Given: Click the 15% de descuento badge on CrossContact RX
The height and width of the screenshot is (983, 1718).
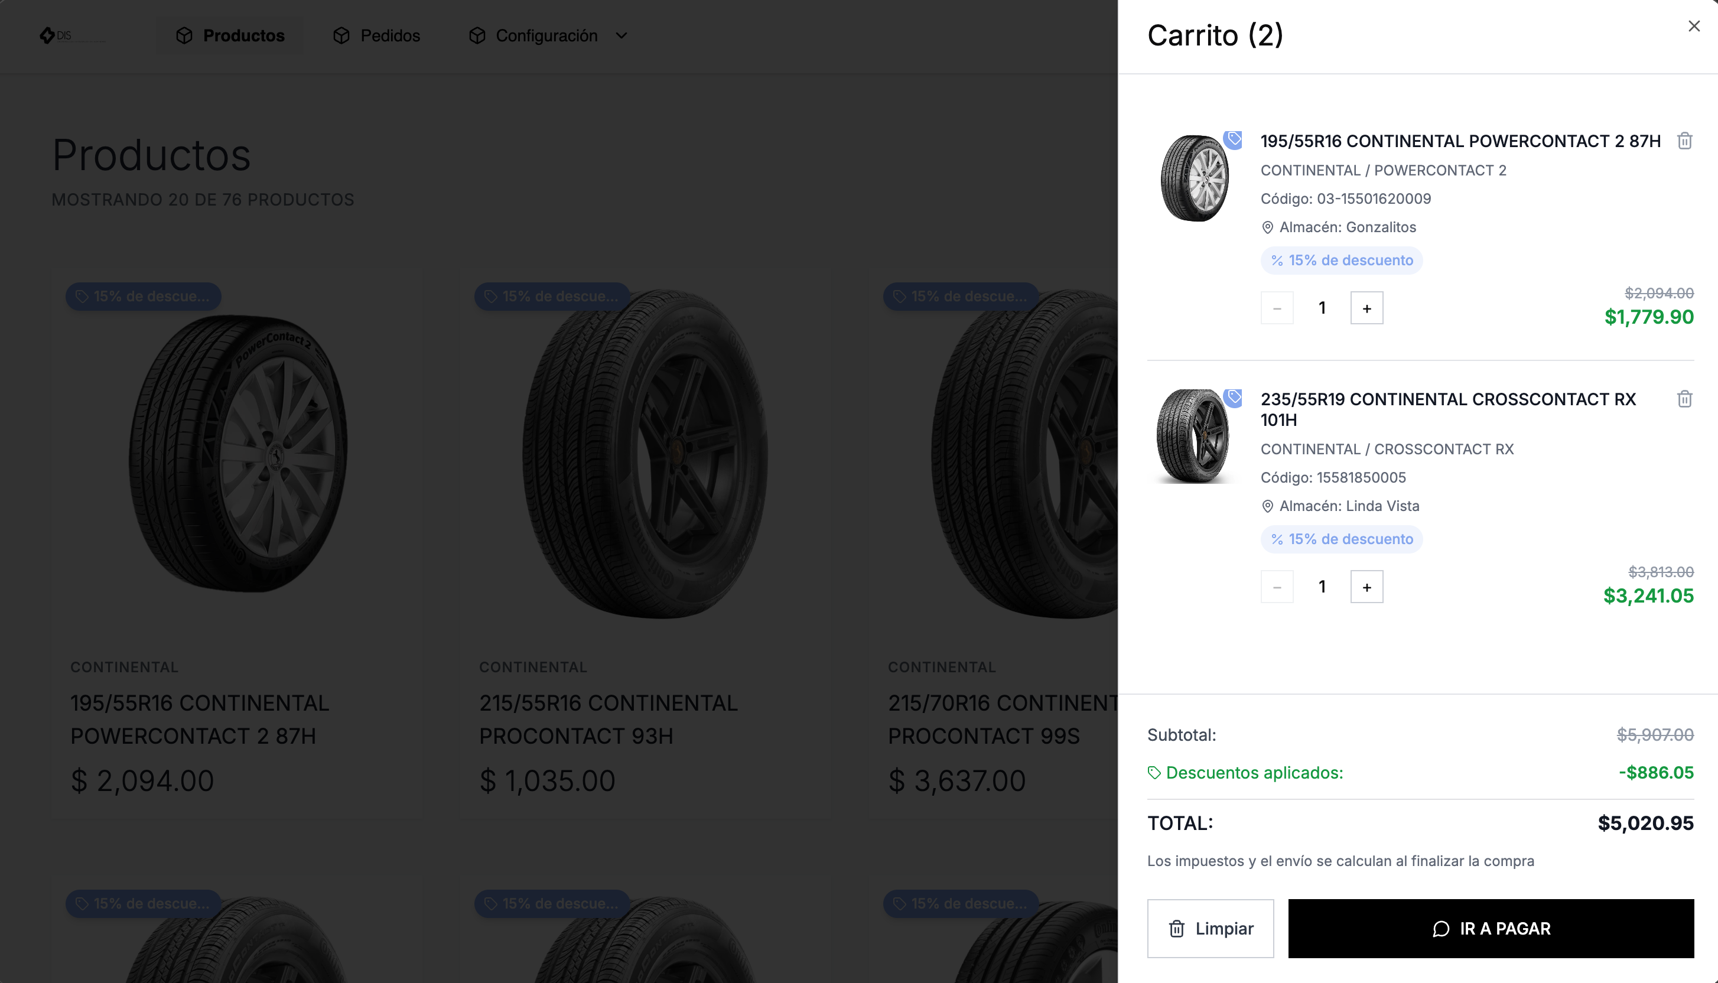Looking at the screenshot, I should (x=1341, y=539).
